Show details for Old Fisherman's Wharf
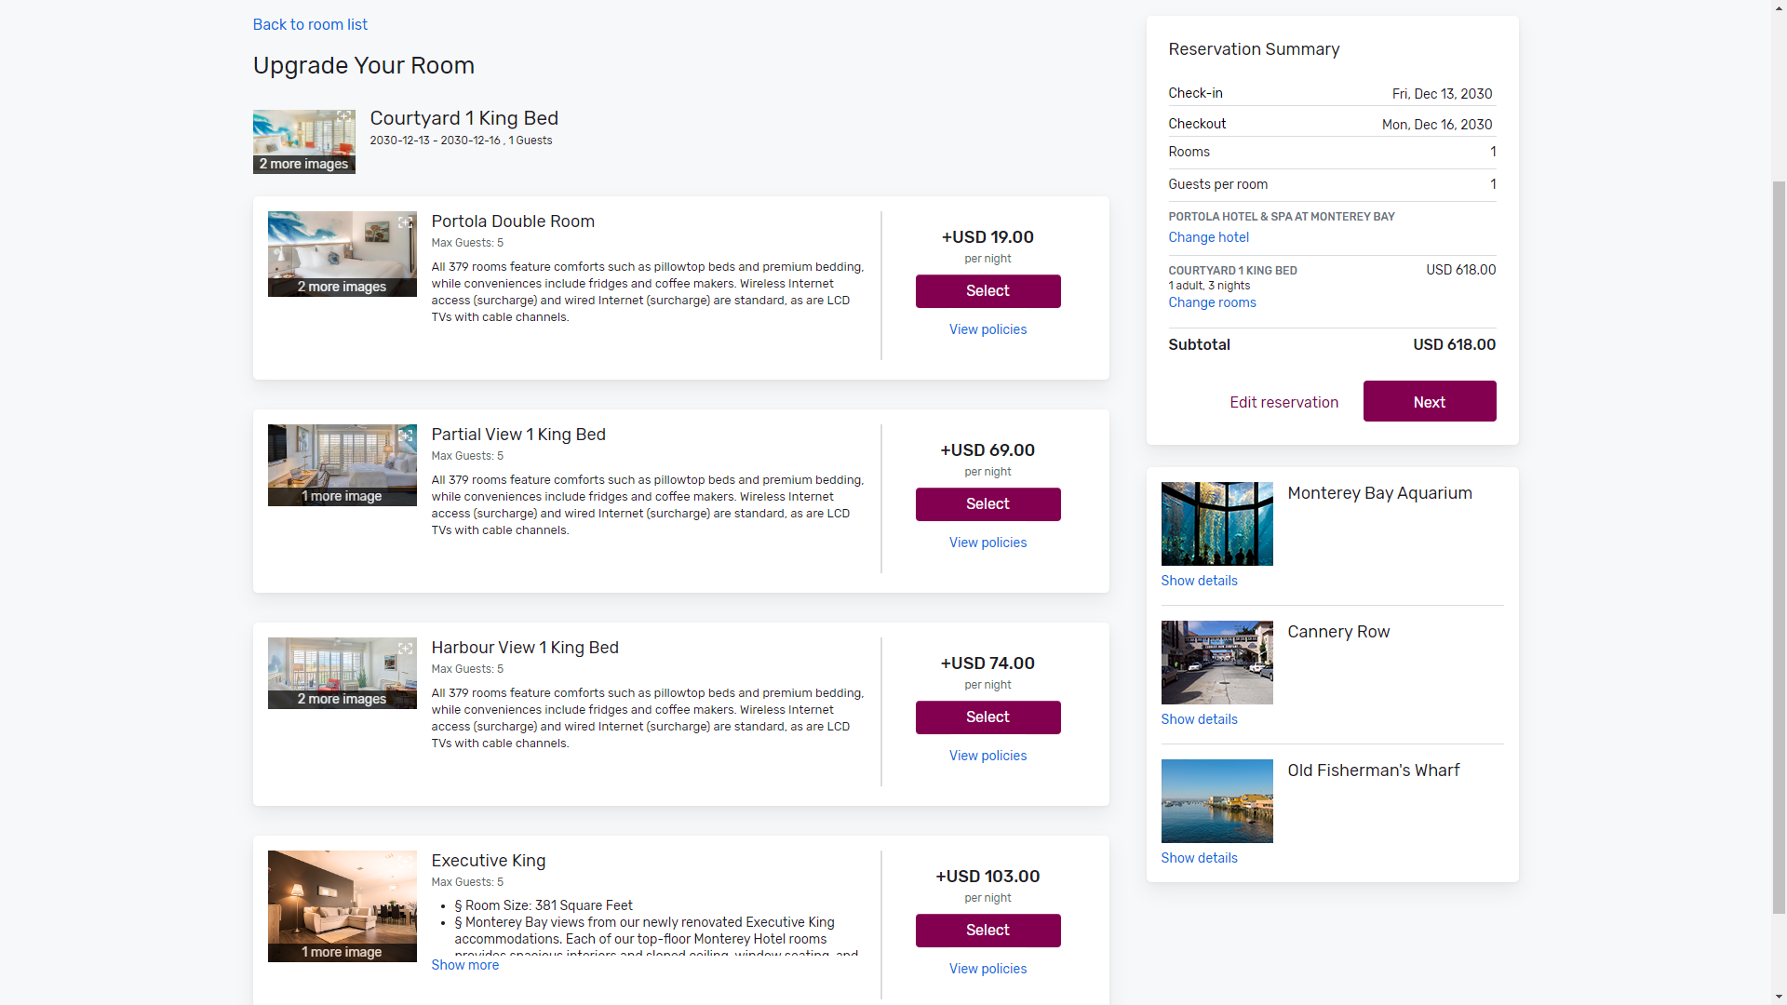This screenshot has width=1787, height=1005. point(1199,858)
